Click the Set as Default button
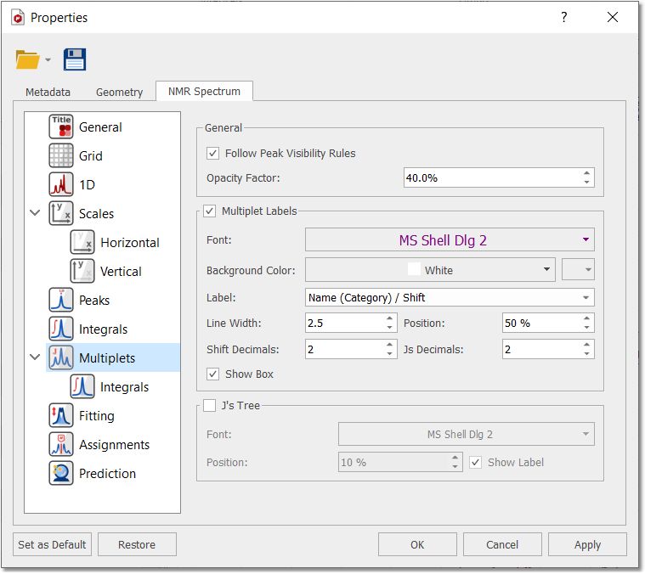The width and height of the screenshot is (645, 574). click(52, 545)
